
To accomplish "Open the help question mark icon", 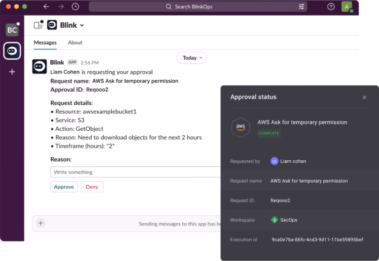I will [x=331, y=7].
